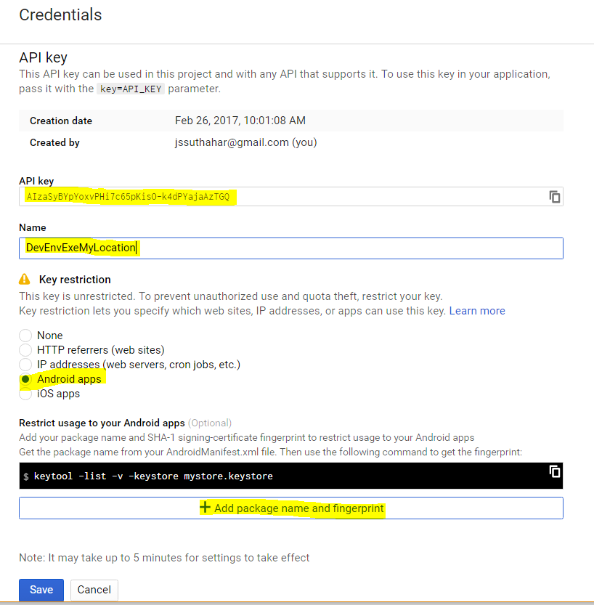Screen dimensions: 594x605
Task: Click the Restrict usage to your Android apps heading
Action: pos(102,423)
